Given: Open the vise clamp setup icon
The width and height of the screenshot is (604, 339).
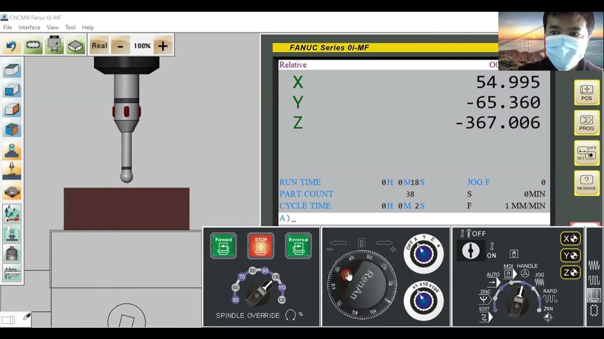Looking at the screenshot, I should (12, 151).
